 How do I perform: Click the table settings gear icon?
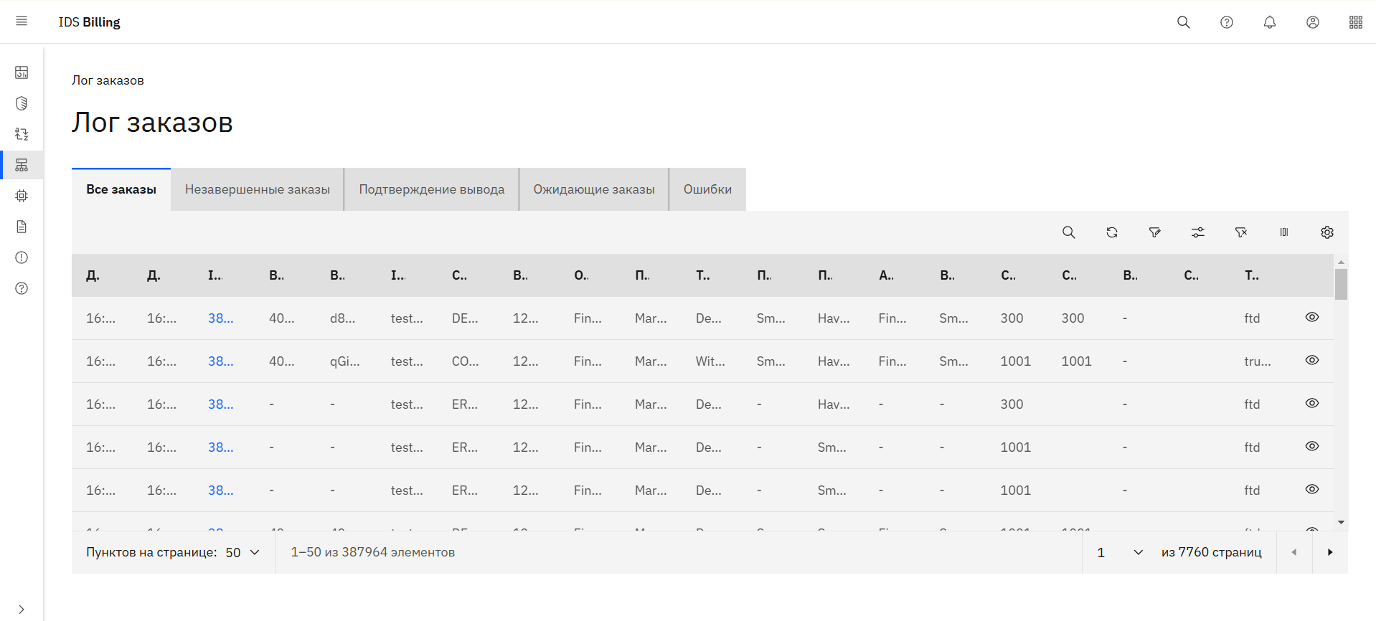point(1326,232)
